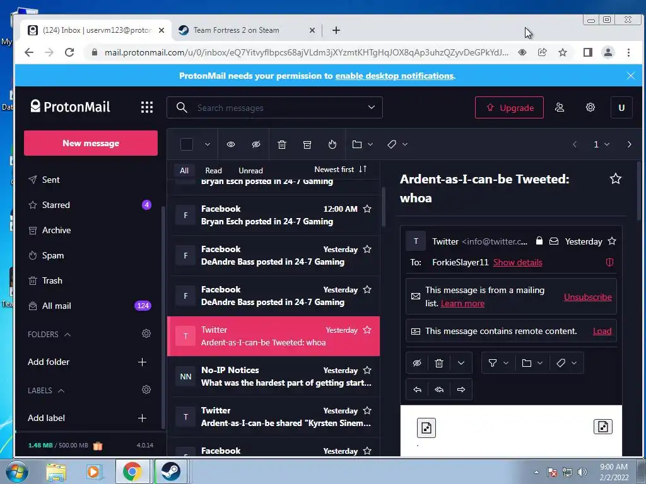Open the ProtonMail apps grid menu
Screen dimensions: 646x484
(x=146, y=107)
